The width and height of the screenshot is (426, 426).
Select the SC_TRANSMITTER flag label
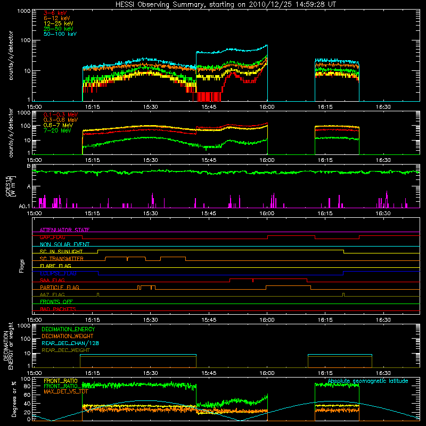point(61,259)
